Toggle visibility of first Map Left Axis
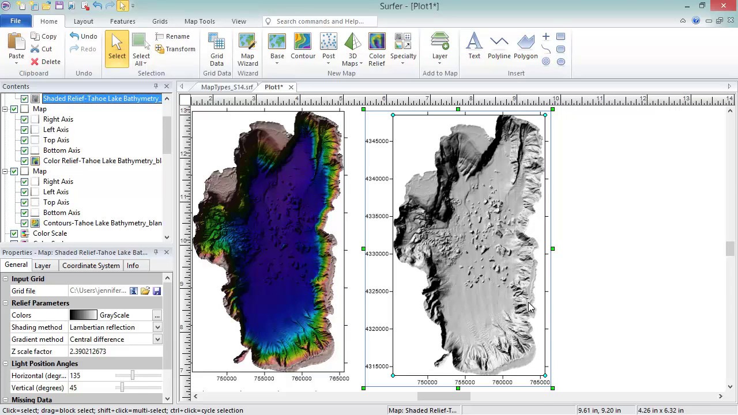Image resolution: width=738 pixels, height=415 pixels. (24, 130)
